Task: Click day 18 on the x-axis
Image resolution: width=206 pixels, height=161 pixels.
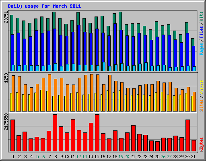Action: pyautogui.click(x=115, y=157)
